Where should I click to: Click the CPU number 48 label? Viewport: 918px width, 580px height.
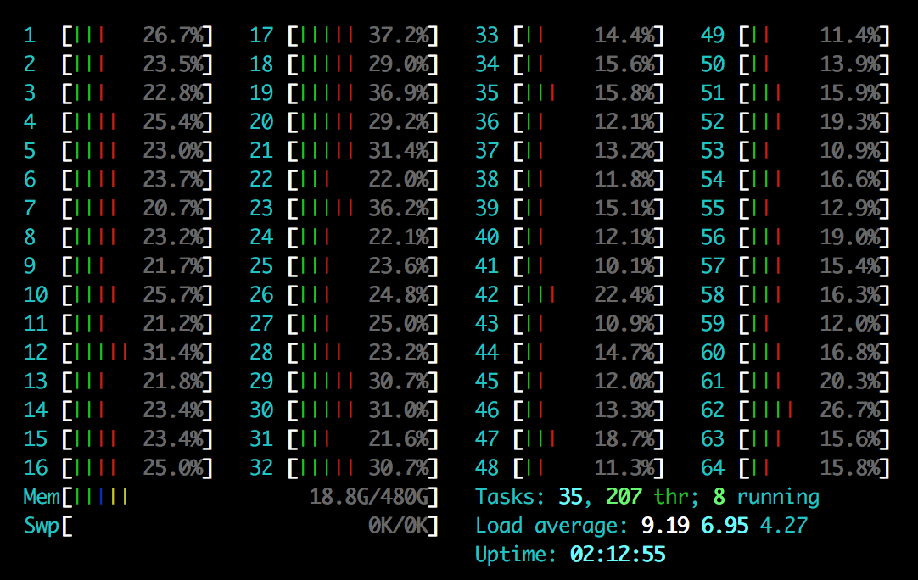[x=486, y=468]
